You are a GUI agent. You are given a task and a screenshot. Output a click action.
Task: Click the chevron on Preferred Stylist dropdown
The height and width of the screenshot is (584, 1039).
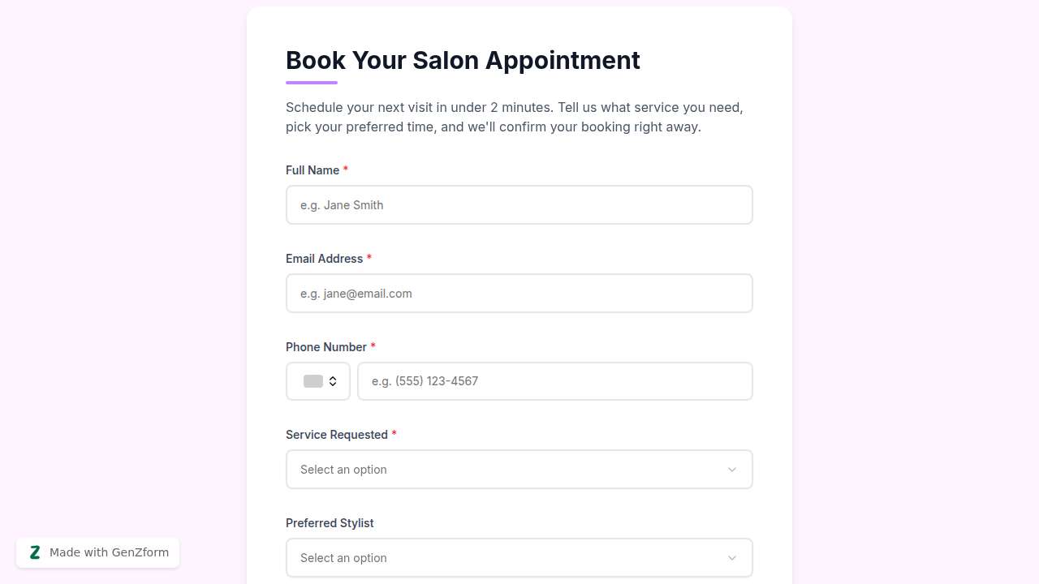point(731,557)
